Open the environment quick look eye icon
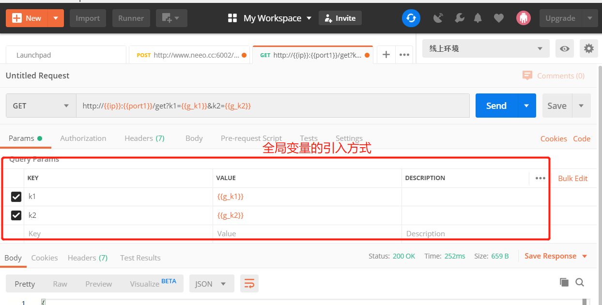The image size is (602, 305). click(564, 48)
